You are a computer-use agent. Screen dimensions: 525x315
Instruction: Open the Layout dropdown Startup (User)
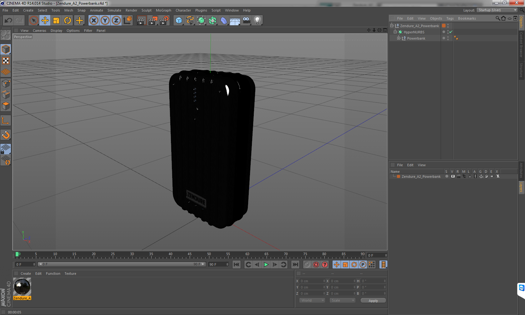pyautogui.click(x=497, y=10)
